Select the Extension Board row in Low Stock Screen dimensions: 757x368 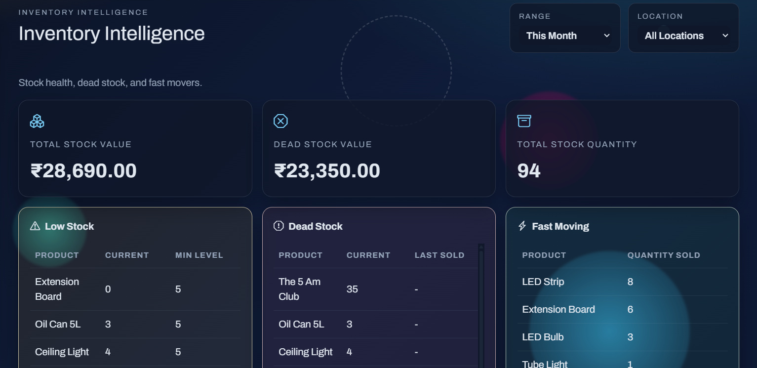(135, 289)
